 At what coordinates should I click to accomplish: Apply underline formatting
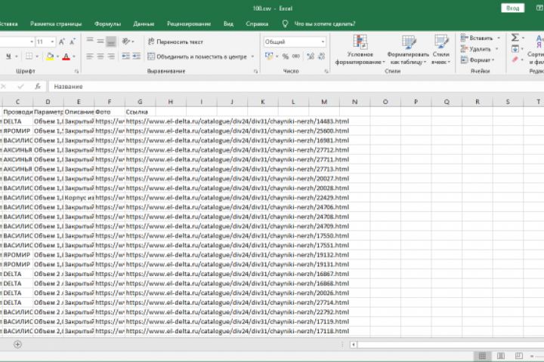(8, 57)
